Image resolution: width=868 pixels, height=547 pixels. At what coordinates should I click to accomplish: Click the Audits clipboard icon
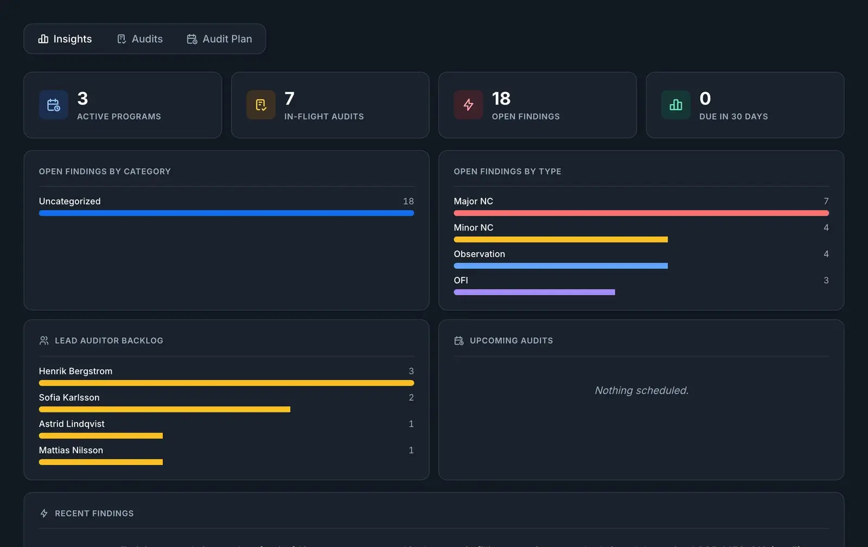(x=122, y=39)
